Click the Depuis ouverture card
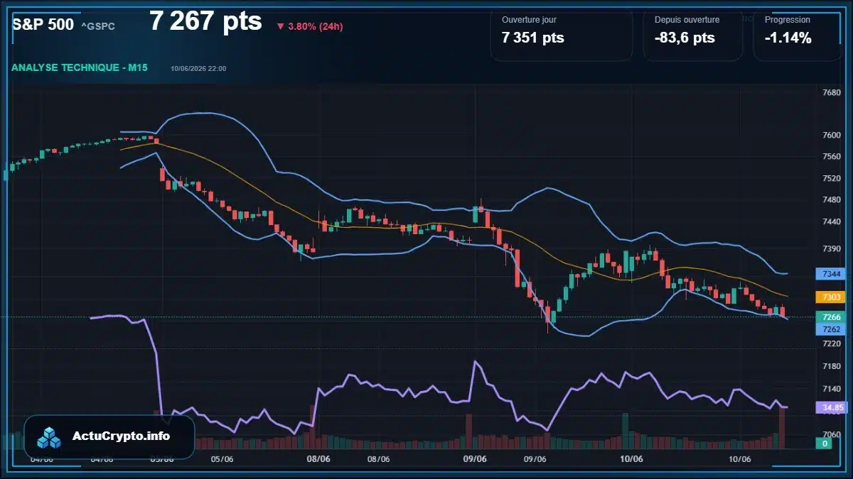Viewport: 853px width, 479px height. (x=693, y=35)
